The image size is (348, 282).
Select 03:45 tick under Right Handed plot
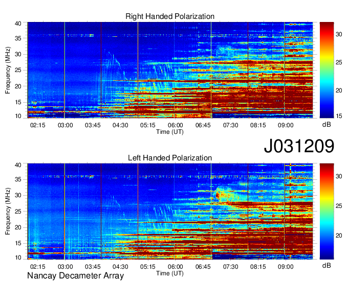tap(93, 125)
